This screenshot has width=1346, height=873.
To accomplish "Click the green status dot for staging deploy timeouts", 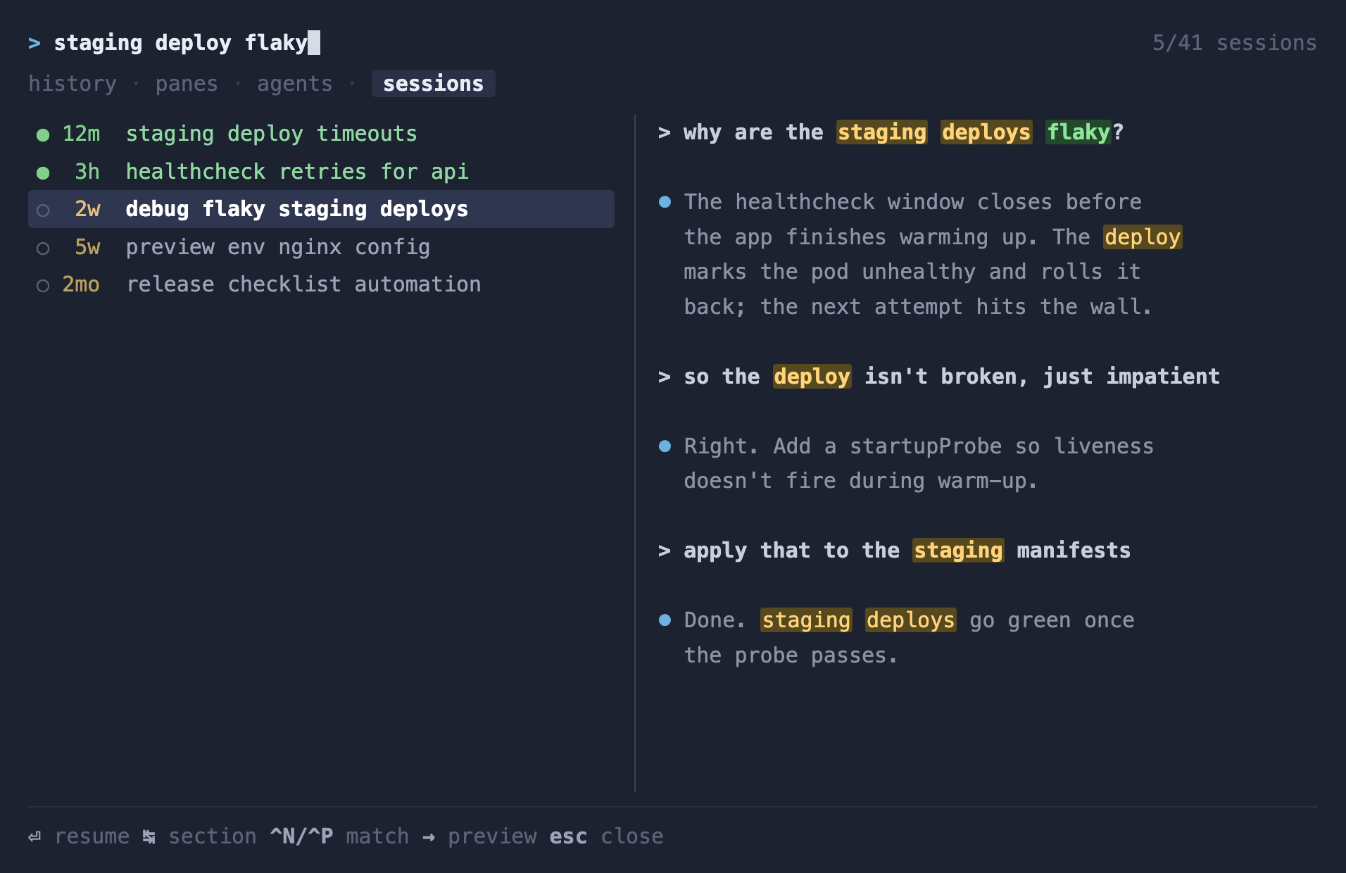I will [43, 134].
